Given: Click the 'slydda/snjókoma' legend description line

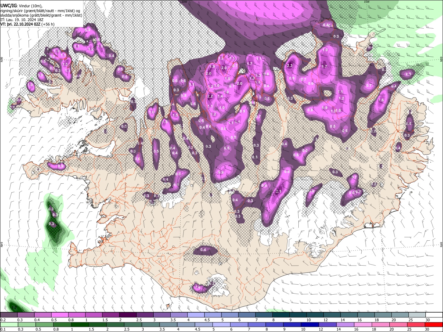Looking at the screenshot, I should (42, 15).
